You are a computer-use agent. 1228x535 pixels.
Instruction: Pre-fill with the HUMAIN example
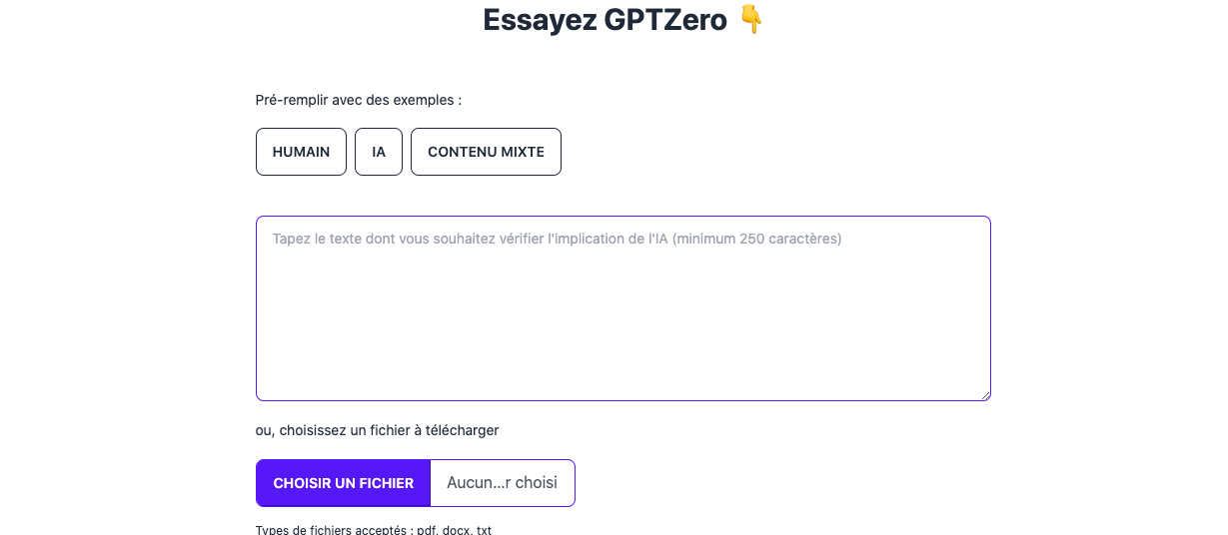[301, 152]
